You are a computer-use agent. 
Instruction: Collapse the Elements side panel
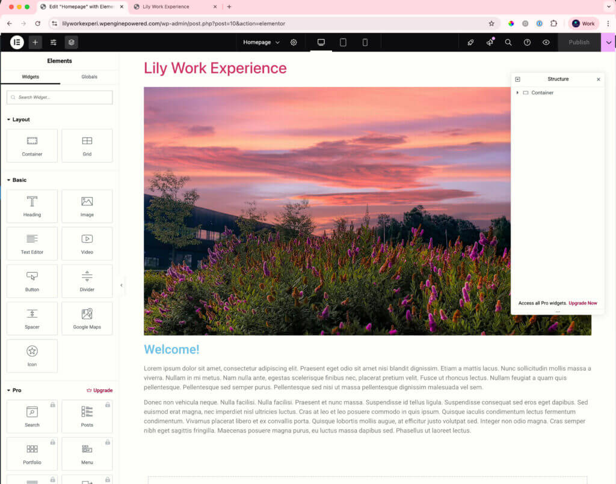coord(122,285)
